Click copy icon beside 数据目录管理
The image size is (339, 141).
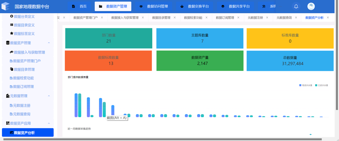pos(11,69)
